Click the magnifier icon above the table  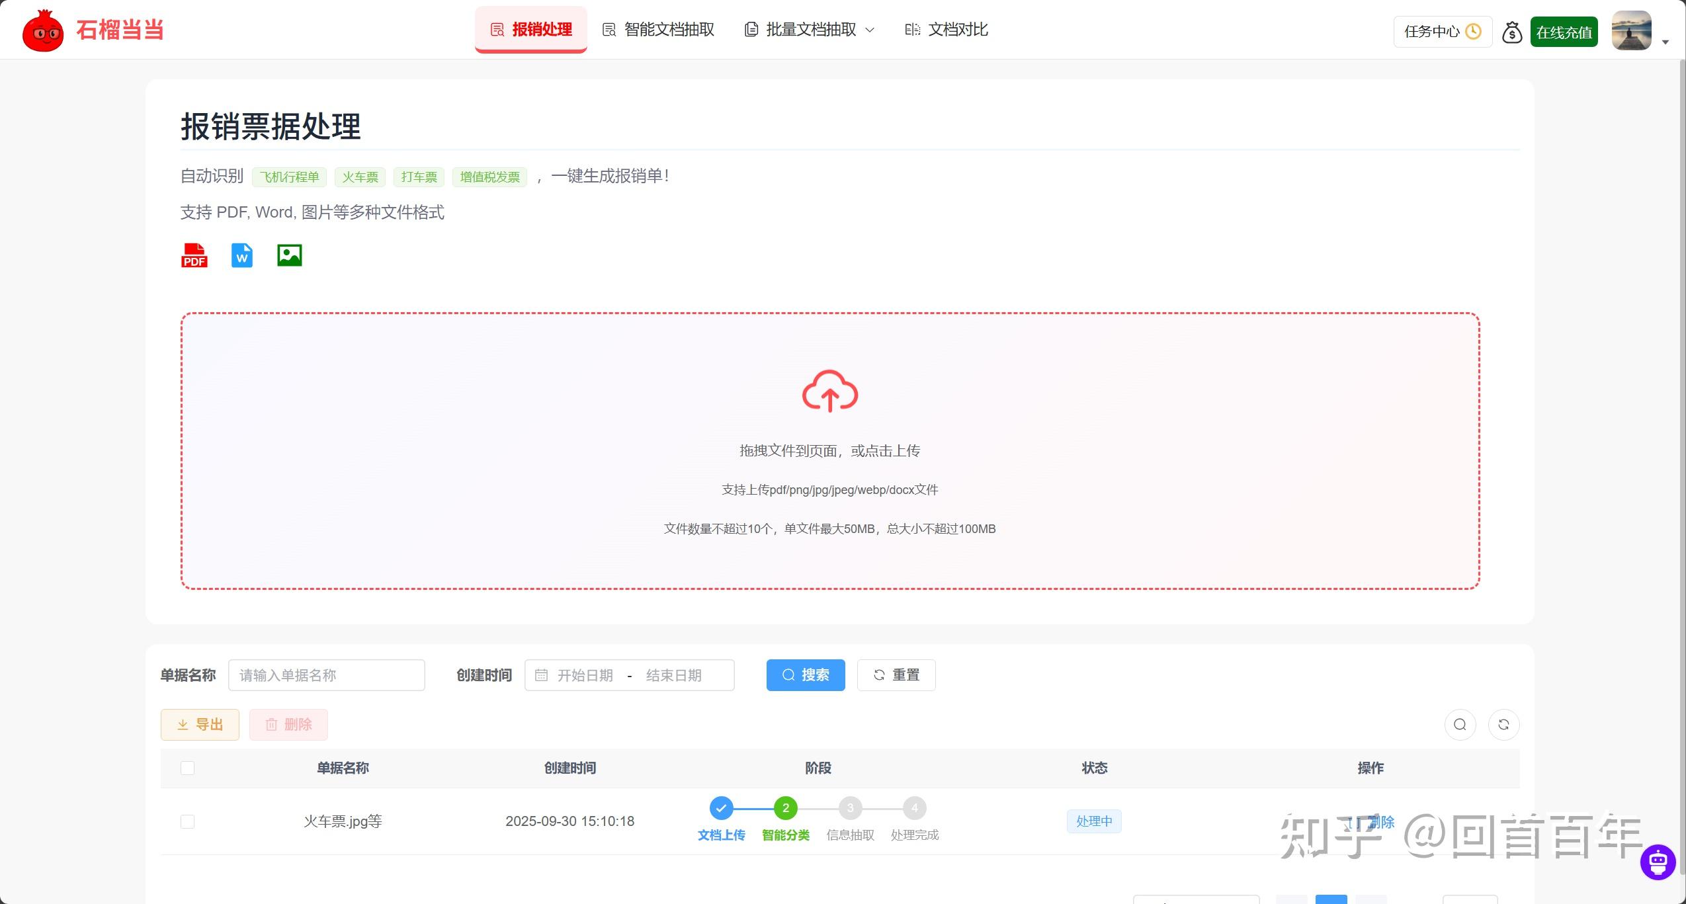[x=1460, y=724]
